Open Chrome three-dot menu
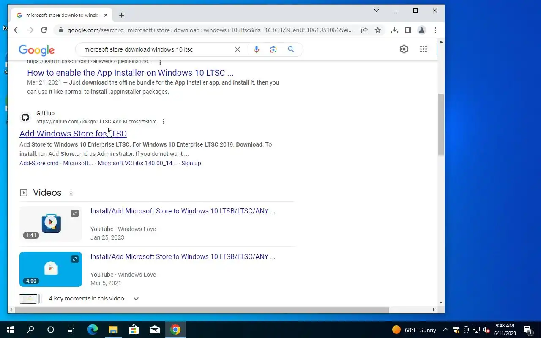The width and height of the screenshot is (541, 338). point(435,30)
